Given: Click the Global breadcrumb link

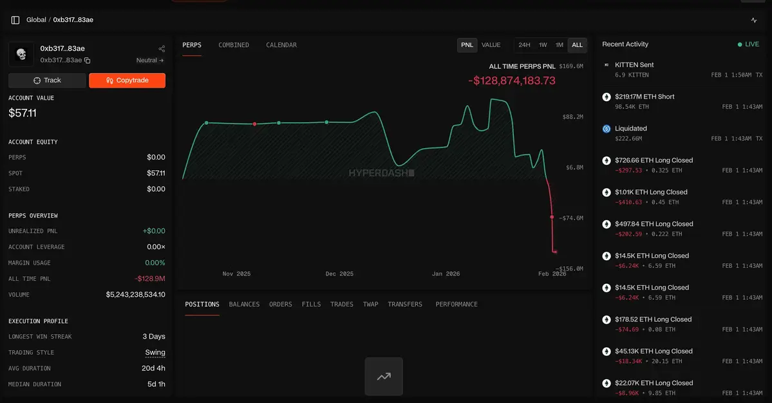Looking at the screenshot, I should click(36, 20).
